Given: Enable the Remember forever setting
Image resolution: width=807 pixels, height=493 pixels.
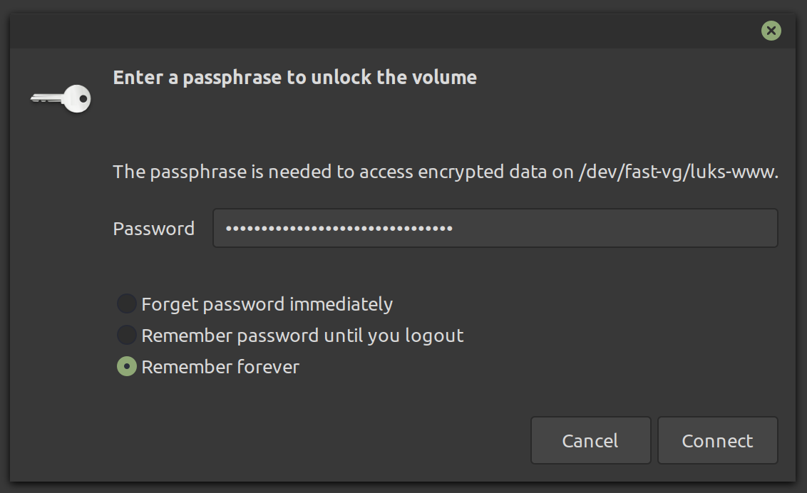Looking at the screenshot, I should click(x=125, y=366).
